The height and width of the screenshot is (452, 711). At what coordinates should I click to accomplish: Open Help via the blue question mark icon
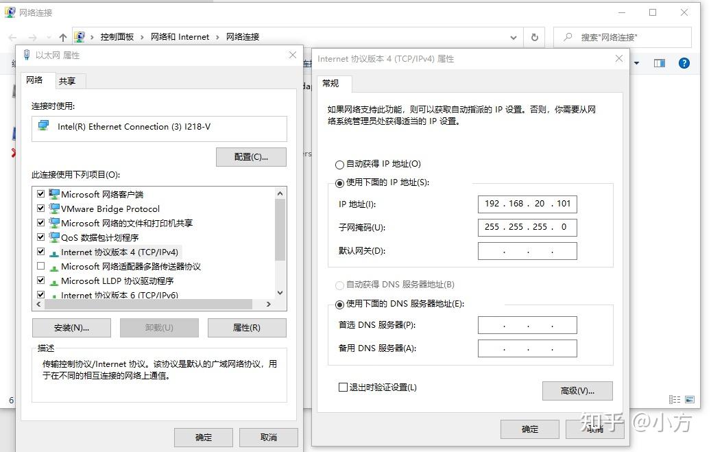[x=684, y=63]
